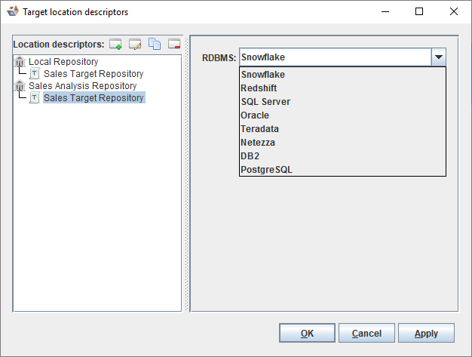Choose Netezza from the RDBMS list
This screenshot has height=357, width=472.
pos(342,142)
